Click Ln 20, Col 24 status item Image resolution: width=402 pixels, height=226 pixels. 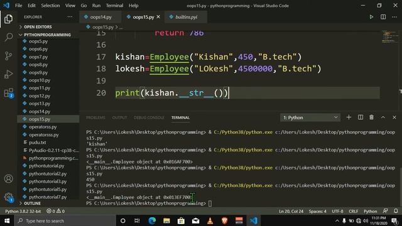pyautogui.click(x=291, y=211)
